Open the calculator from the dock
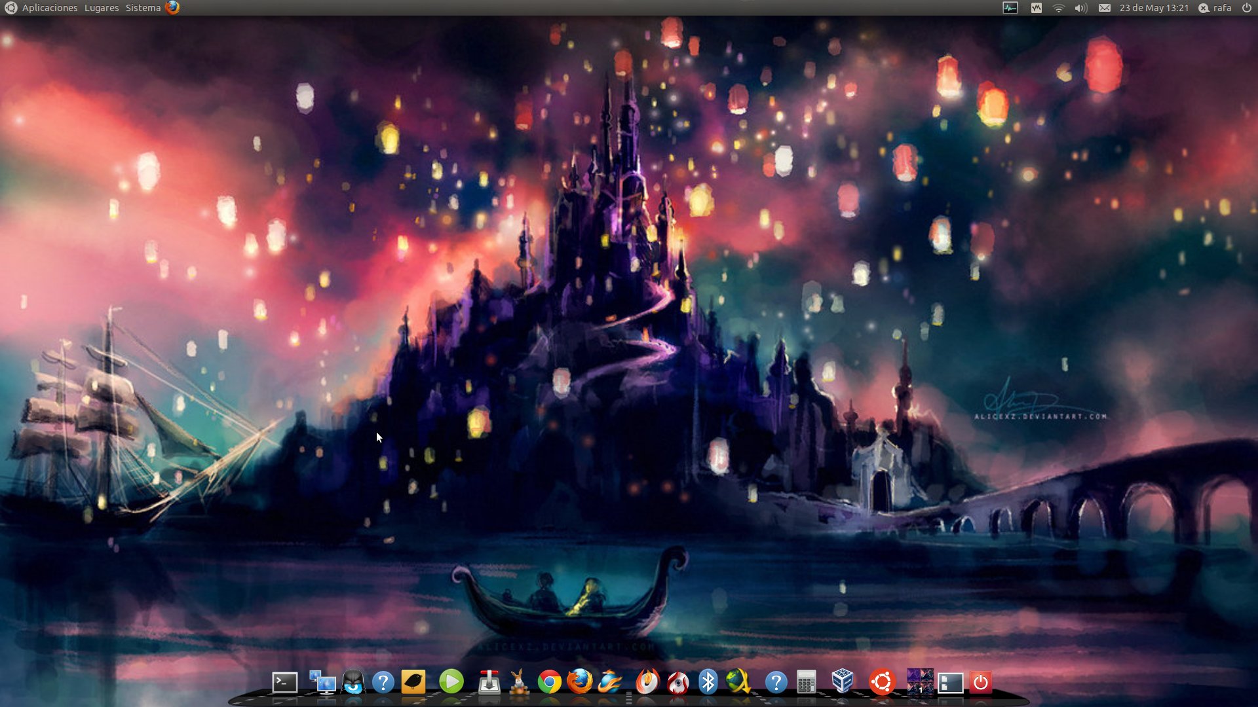Image resolution: width=1258 pixels, height=707 pixels. (x=807, y=683)
